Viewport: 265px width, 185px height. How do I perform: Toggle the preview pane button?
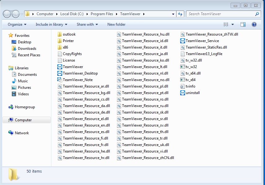tap(243, 24)
